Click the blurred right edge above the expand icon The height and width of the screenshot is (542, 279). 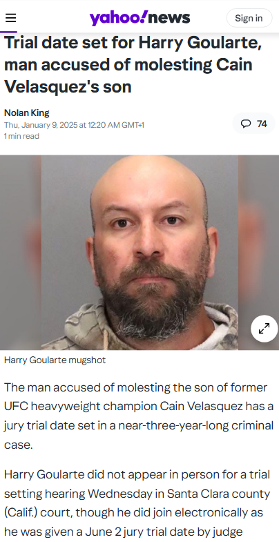258,235
